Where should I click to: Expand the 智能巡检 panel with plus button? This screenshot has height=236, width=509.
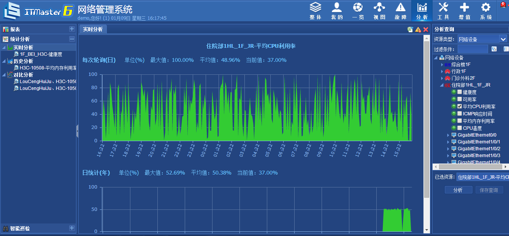tap(72, 228)
